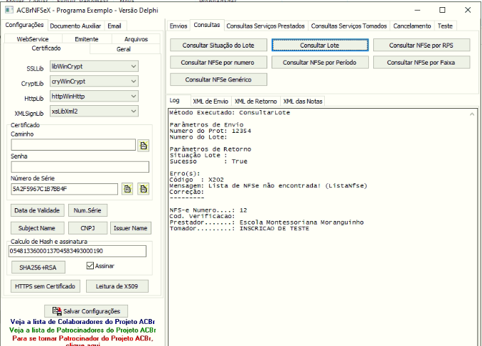Open the SSLLib dropdown
This screenshot has width=482, height=346.
94,66
